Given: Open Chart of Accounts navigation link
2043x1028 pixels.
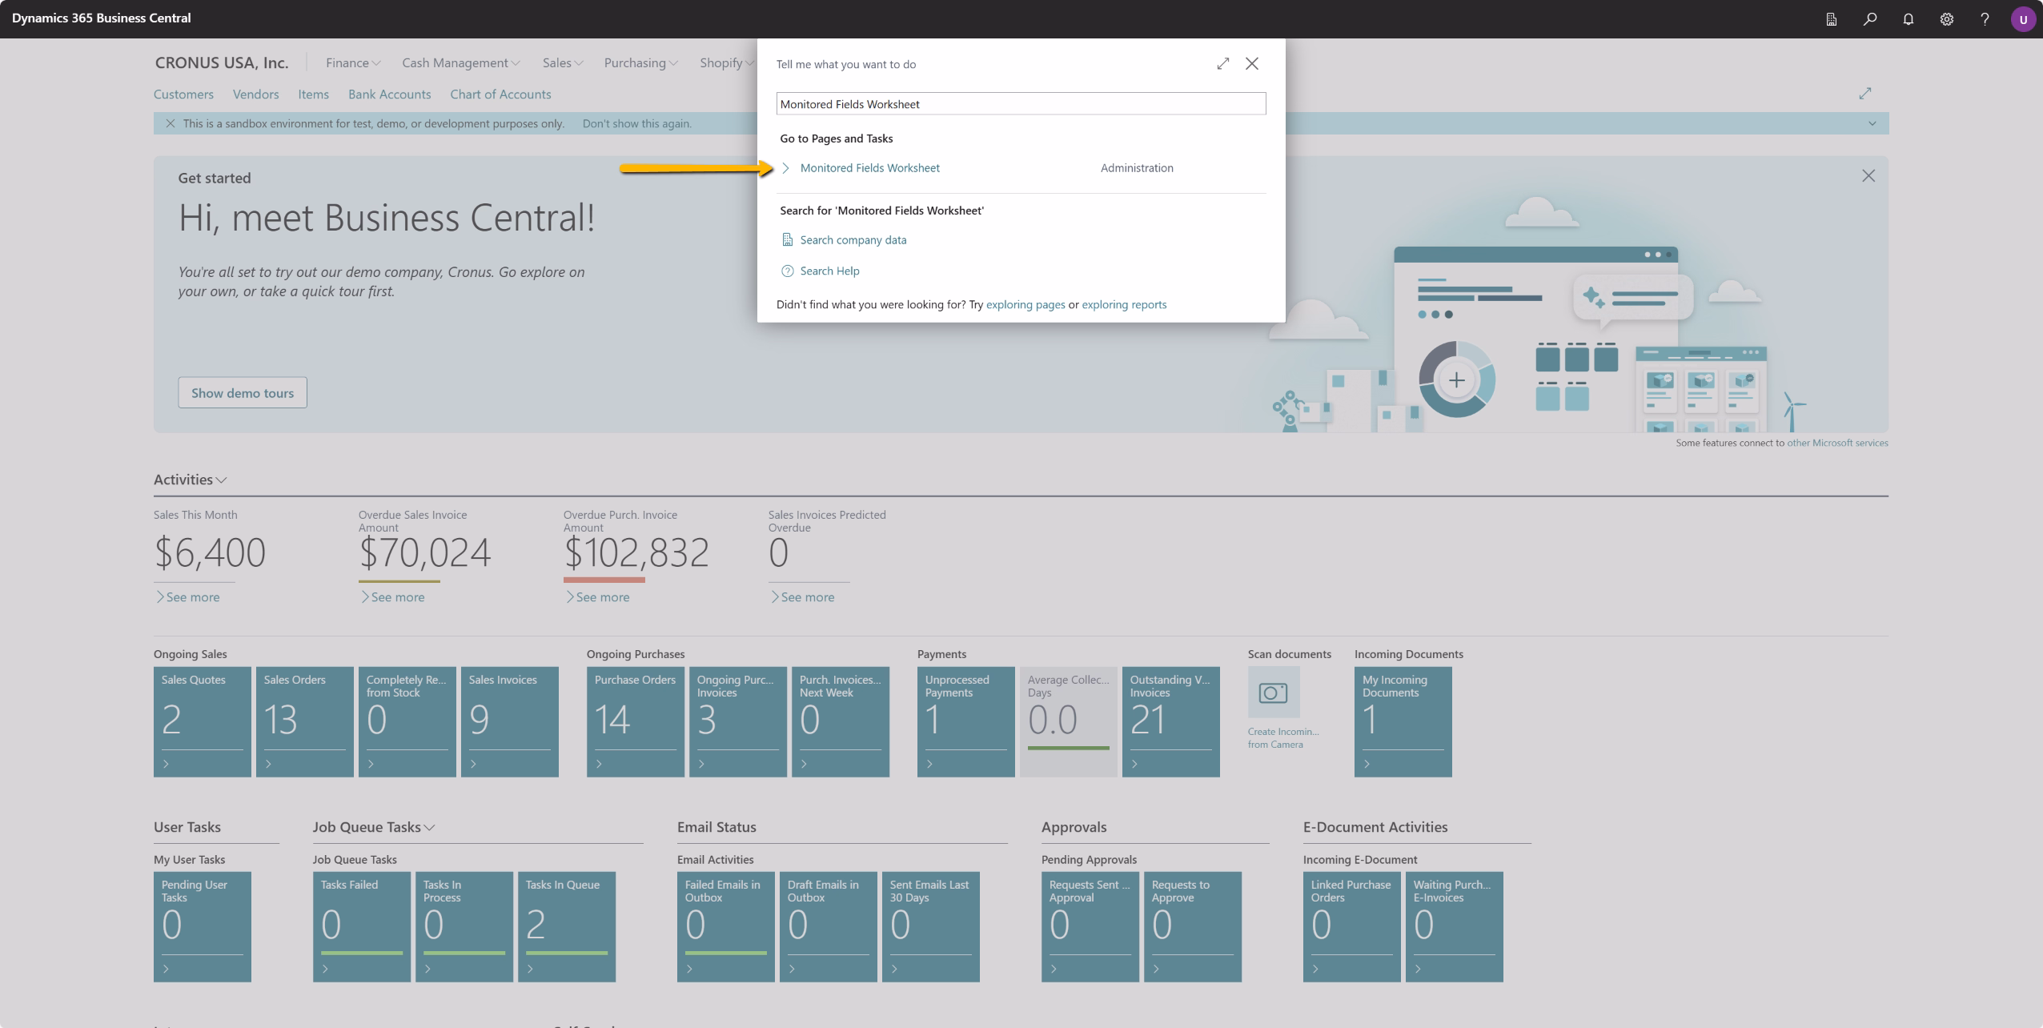Looking at the screenshot, I should (500, 94).
